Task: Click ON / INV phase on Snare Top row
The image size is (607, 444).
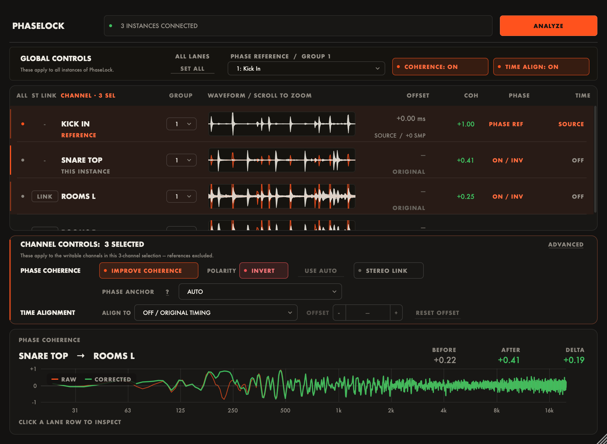Action: tap(507, 160)
